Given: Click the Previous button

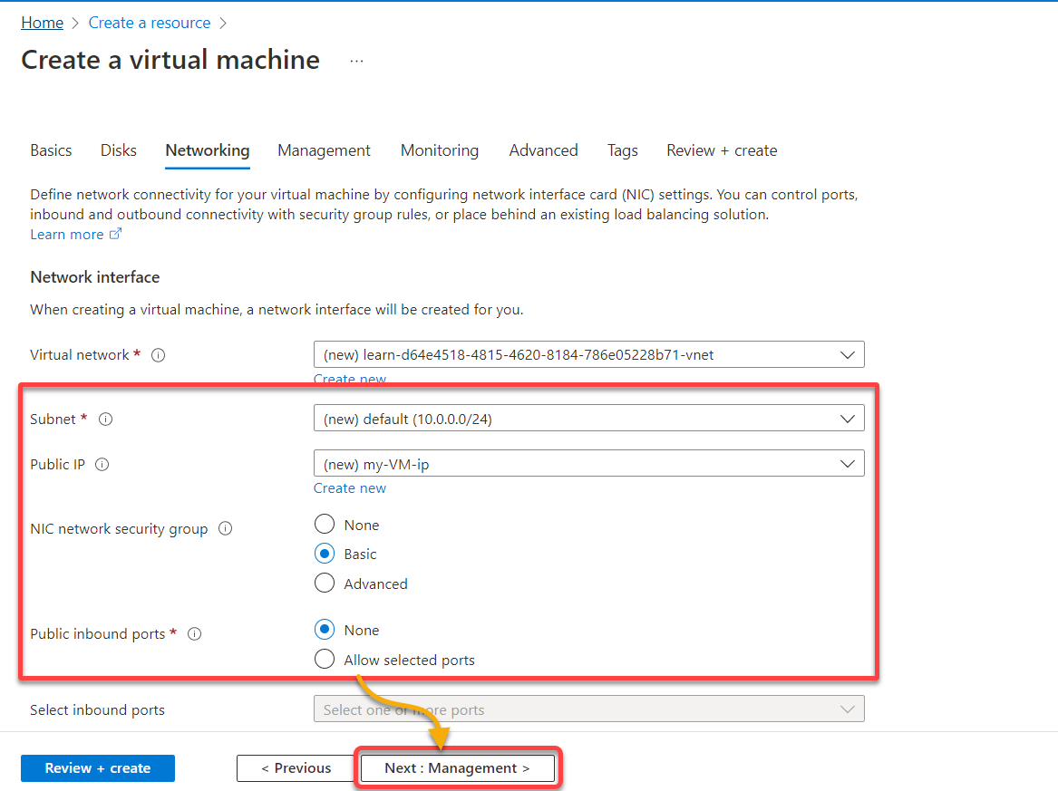Looking at the screenshot, I should tap(296, 768).
